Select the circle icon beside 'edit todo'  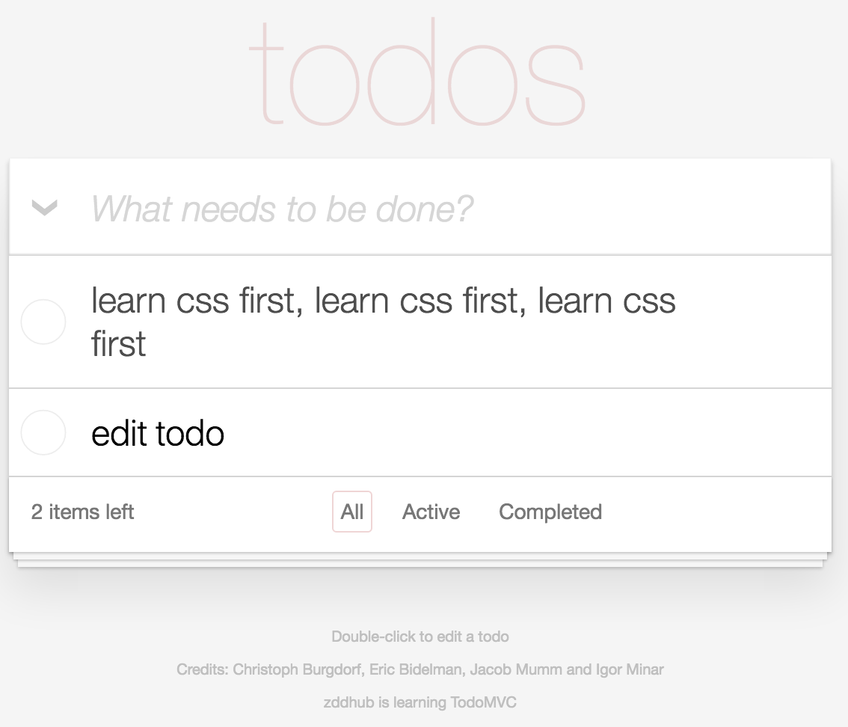(x=43, y=433)
